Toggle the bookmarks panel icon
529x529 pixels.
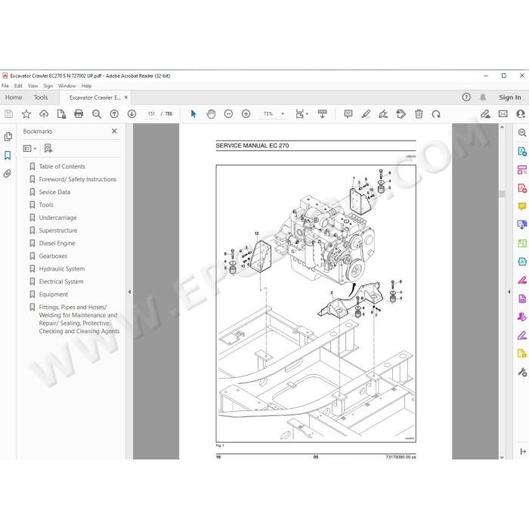pyautogui.click(x=8, y=155)
